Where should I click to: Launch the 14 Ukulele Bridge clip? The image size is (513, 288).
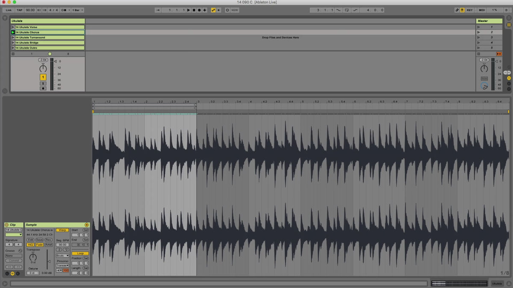(x=13, y=43)
